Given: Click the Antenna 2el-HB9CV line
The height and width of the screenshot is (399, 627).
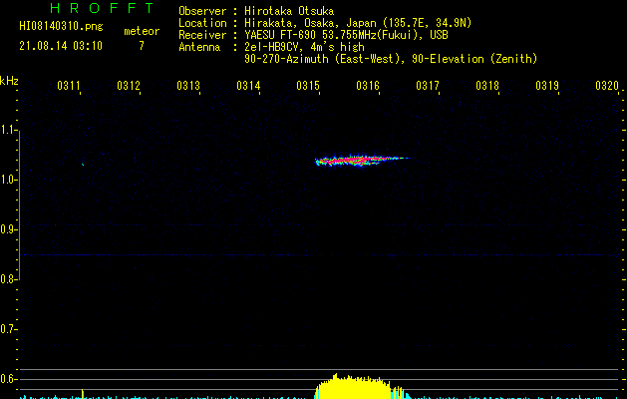Looking at the screenshot, I should point(271,47).
